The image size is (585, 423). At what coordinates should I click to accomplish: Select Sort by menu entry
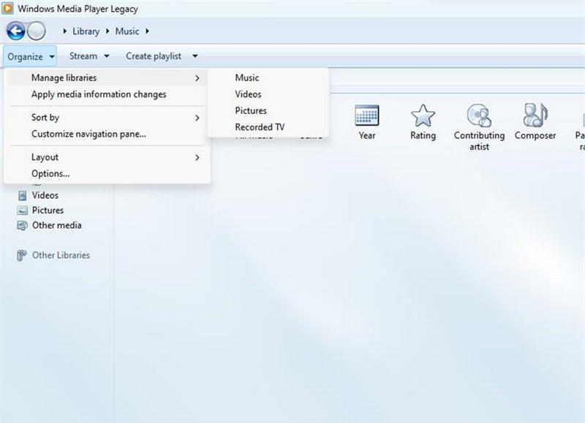[x=107, y=118]
